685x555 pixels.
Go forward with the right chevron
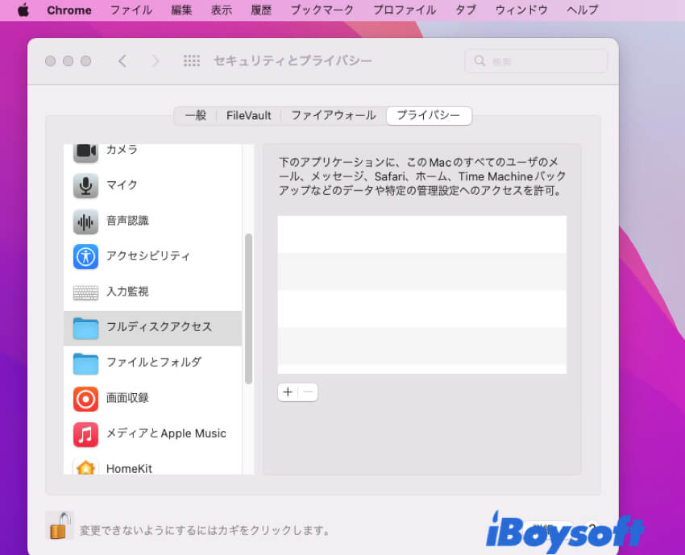pyautogui.click(x=155, y=60)
